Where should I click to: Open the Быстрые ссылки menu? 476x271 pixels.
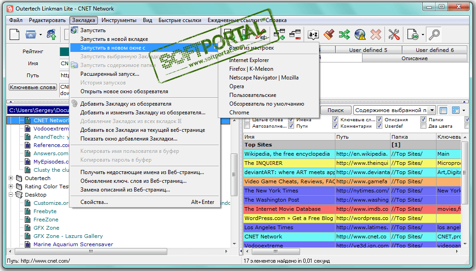[x=180, y=20]
